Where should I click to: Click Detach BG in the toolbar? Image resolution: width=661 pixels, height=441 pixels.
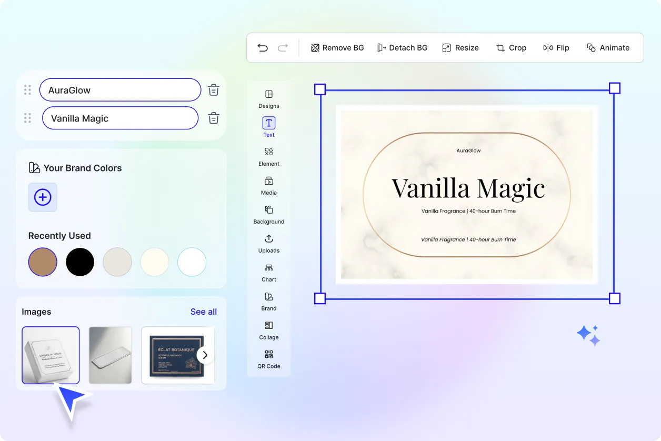point(403,47)
